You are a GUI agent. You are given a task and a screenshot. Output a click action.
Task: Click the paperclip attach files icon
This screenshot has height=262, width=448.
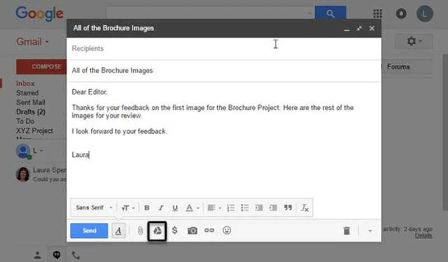click(141, 231)
